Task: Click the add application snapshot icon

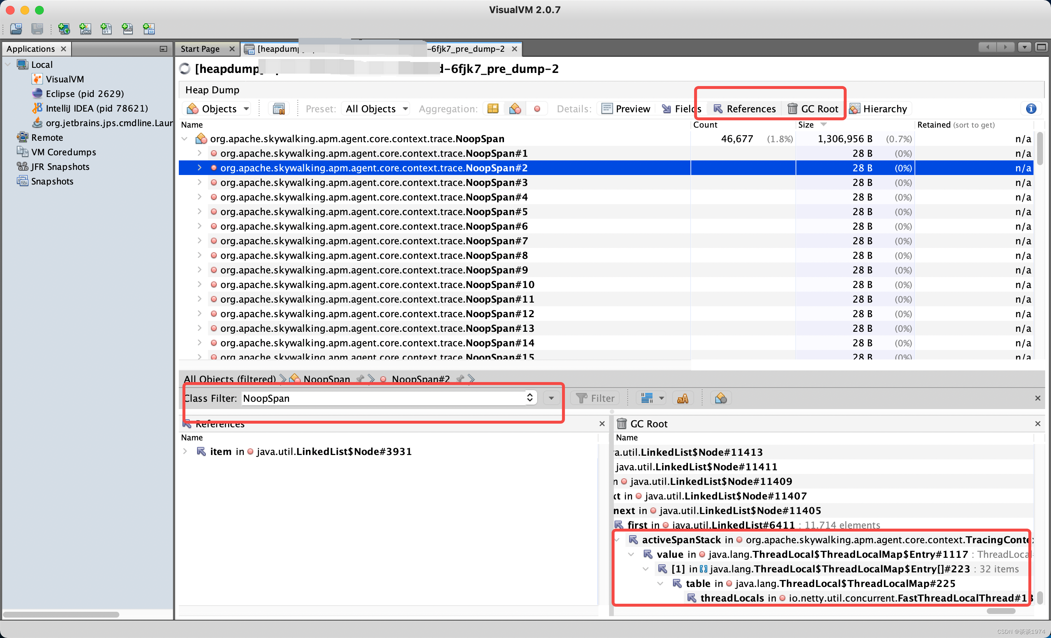Action: 149,29
